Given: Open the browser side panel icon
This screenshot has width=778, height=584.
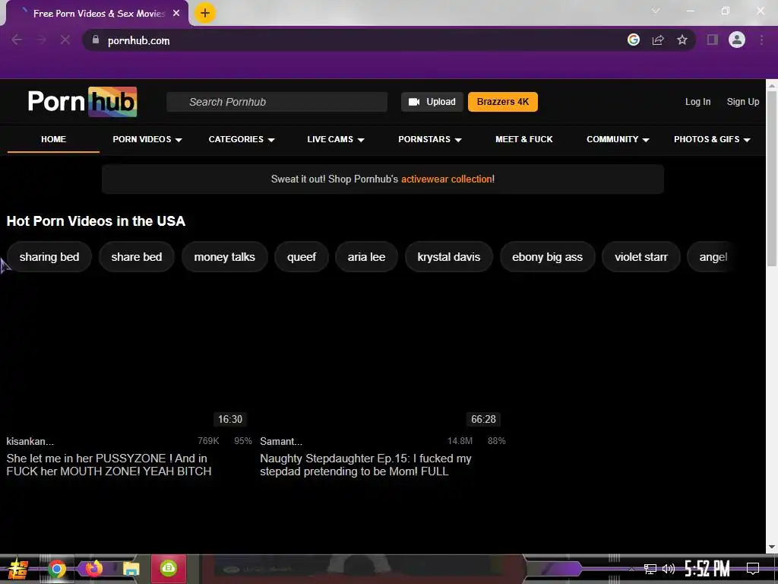Looking at the screenshot, I should 713,40.
